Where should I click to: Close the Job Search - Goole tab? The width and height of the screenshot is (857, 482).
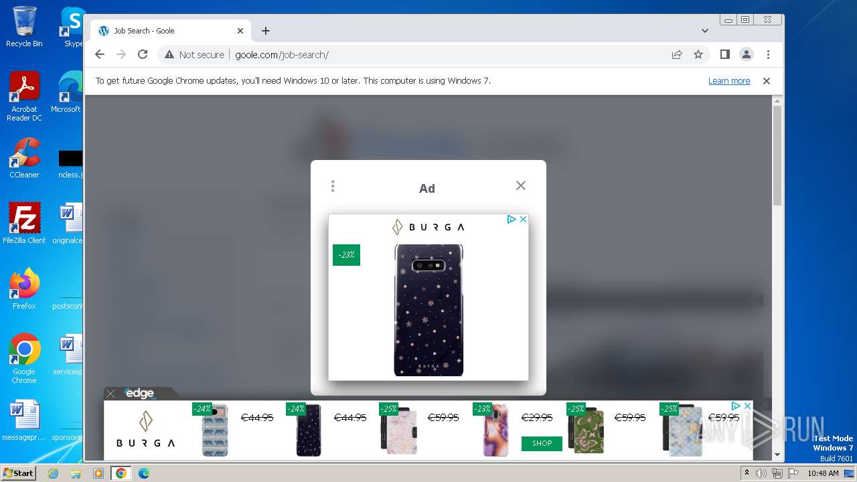point(240,31)
